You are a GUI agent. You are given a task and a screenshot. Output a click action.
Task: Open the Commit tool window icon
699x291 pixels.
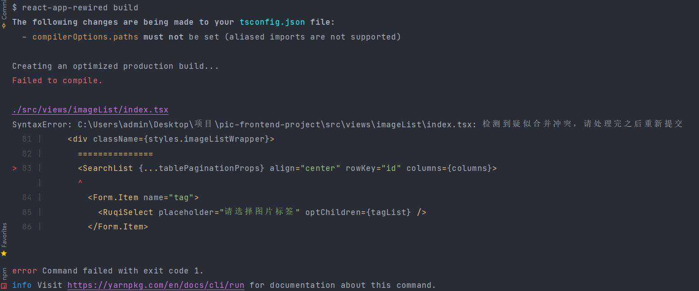coord(4,26)
